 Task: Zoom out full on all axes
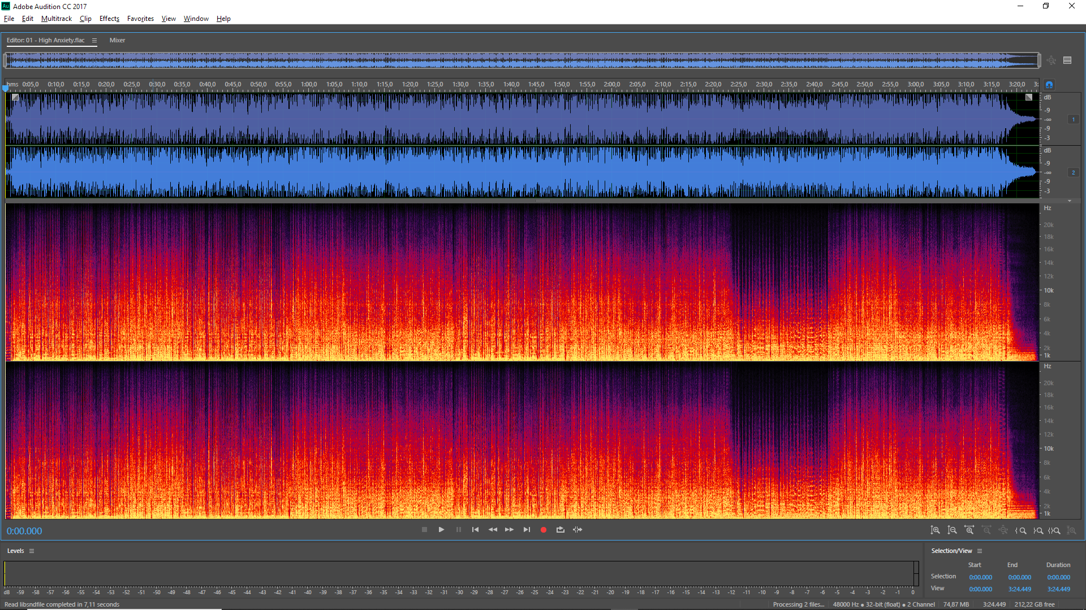(1003, 530)
